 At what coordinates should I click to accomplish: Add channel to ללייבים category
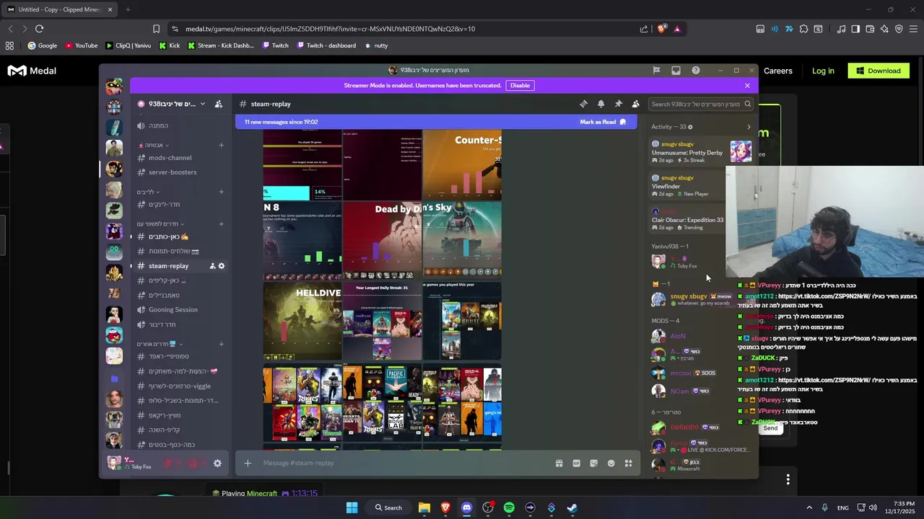pos(222,192)
